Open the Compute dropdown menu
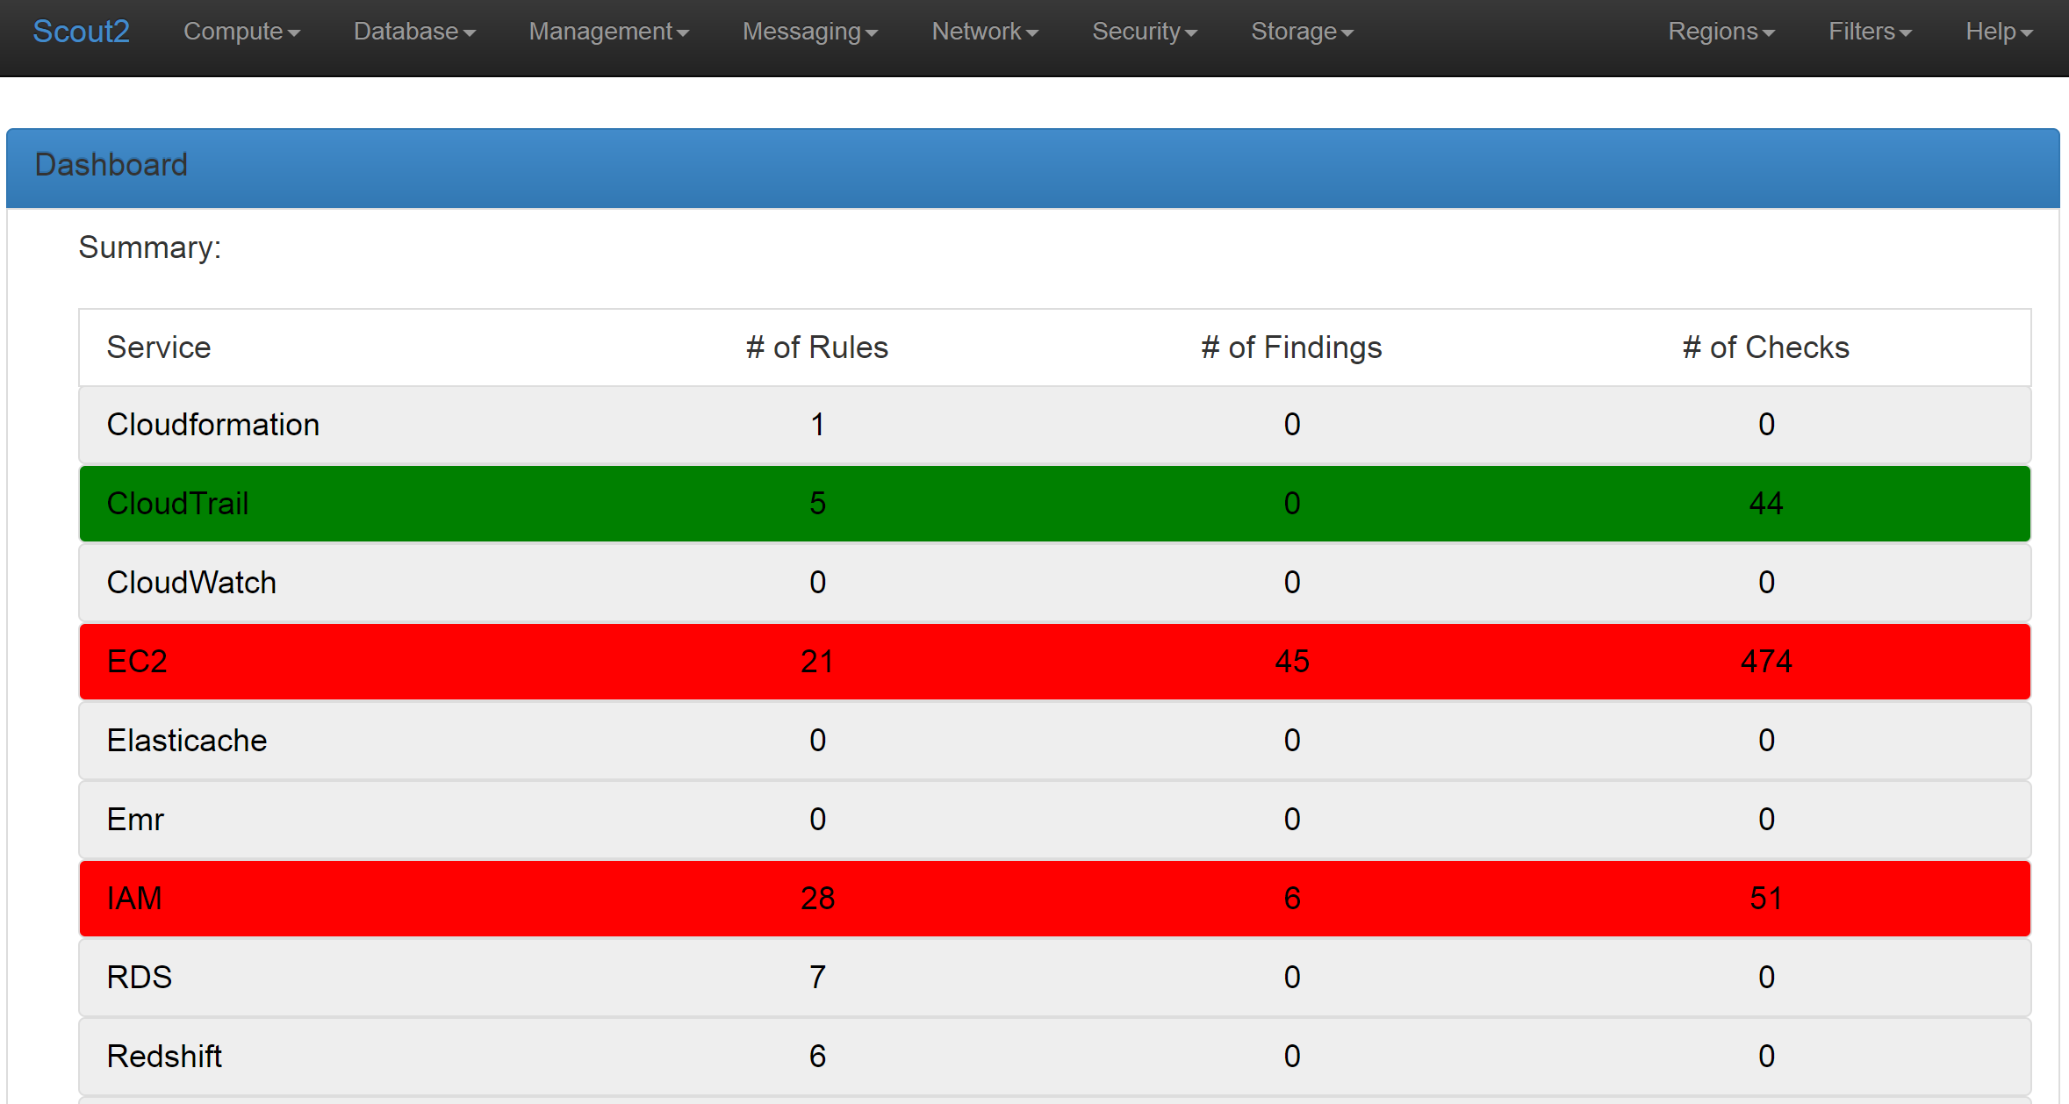This screenshot has width=2069, height=1104. pyautogui.click(x=241, y=32)
